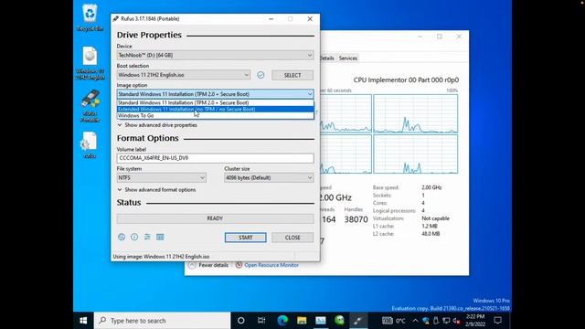
Task: Click Resource Monitor icon in Task Manager
Action: (x=239, y=265)
